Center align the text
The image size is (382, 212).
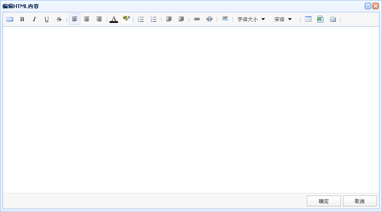[87, 19]
